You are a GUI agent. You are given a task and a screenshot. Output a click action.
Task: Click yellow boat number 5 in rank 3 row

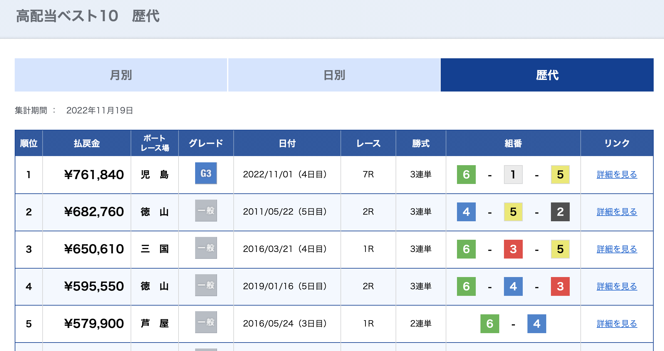[x=560, y=249]
